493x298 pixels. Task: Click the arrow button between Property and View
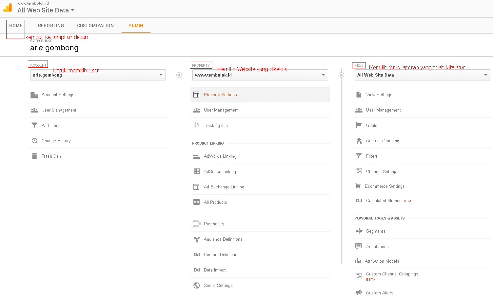[x=341, y=75]
